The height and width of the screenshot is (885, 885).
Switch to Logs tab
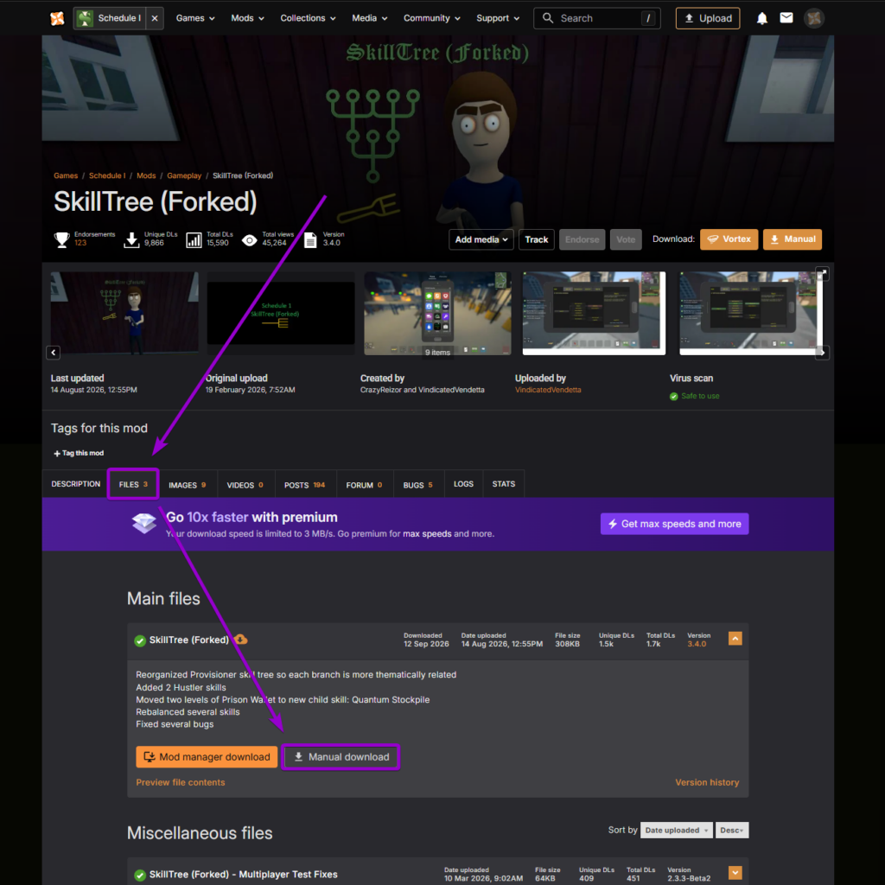coord(463,484)
